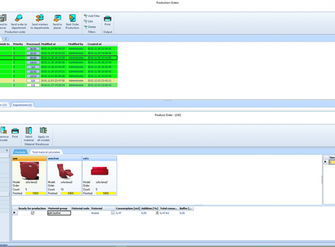Click the row indicator arrow in materials grid
The height and width of the screenshot is (247, 335).
[15, 213]
